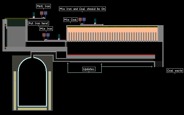Click the Metl Iron sign

43,6
